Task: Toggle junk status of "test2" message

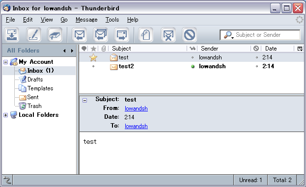Action: coord(256,66)
